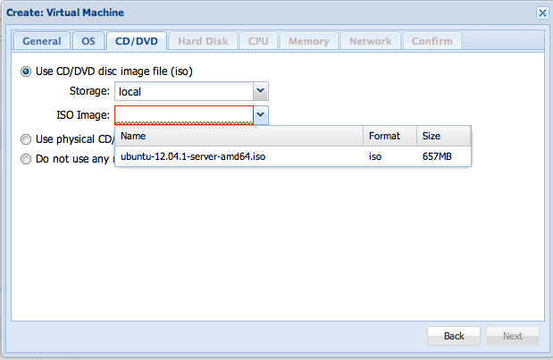This screenshot has width=553, height=360.
Task: Select ubuntu-12.04.1-server-amd64.iso from list
Action: click(193, 156)
